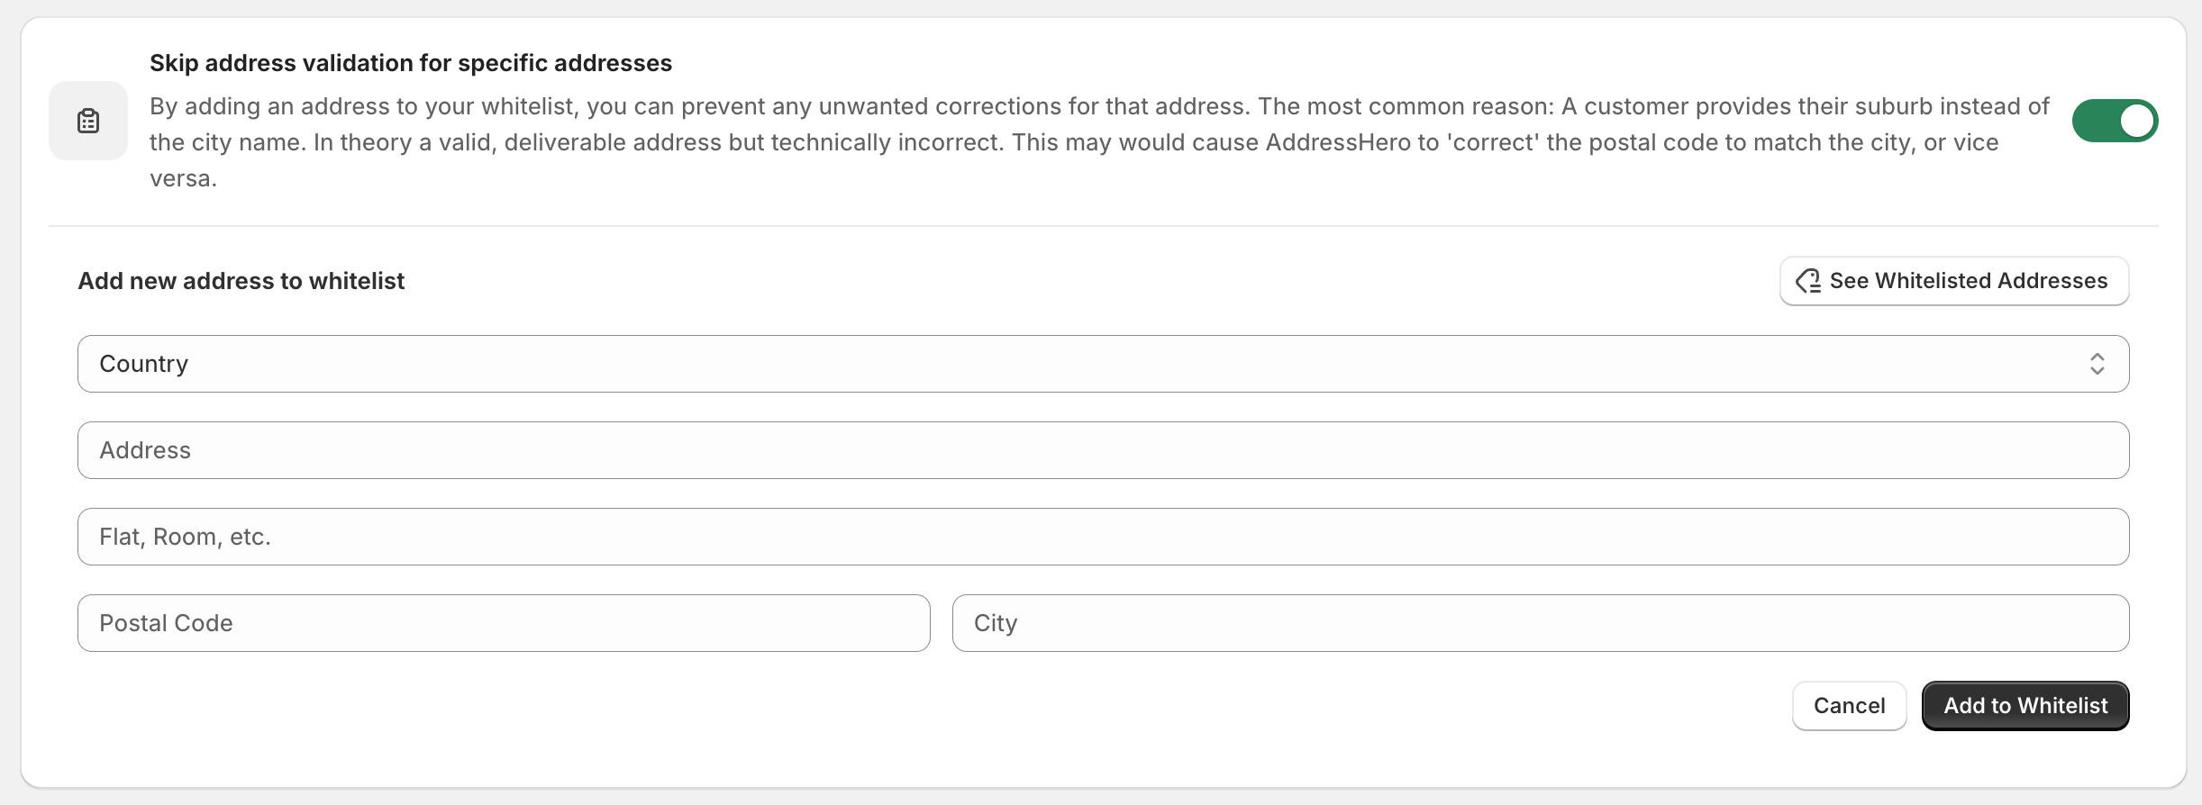Click the "Skip address validation for specific addresses" title
This screenshot has width=2202, height=805.
(x=411, y=63)
